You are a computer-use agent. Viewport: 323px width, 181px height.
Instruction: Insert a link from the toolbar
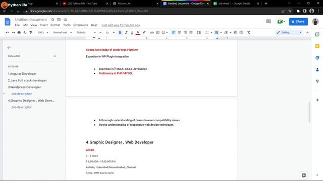tap(152, 32)
